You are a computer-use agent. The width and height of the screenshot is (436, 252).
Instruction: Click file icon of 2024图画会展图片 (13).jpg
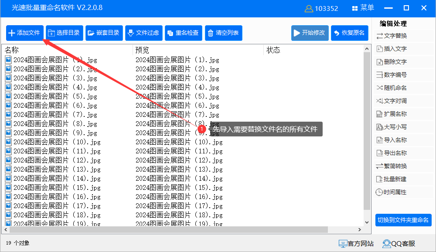coord(8,169)
